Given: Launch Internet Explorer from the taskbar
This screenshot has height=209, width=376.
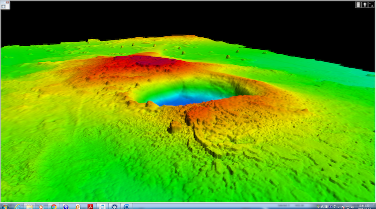Looking at the screenshot, I should tap(17, 206).
